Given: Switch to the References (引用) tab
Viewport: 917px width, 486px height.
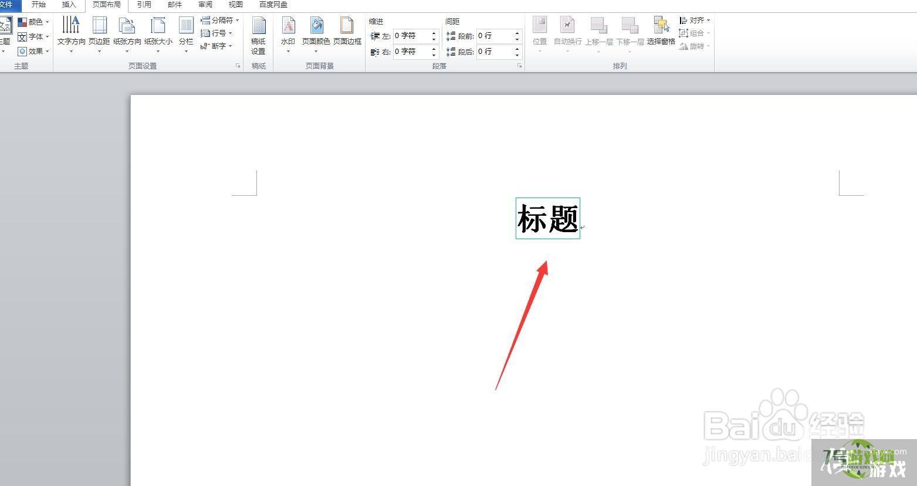Looking at the screenshot, I should point(144,5).
